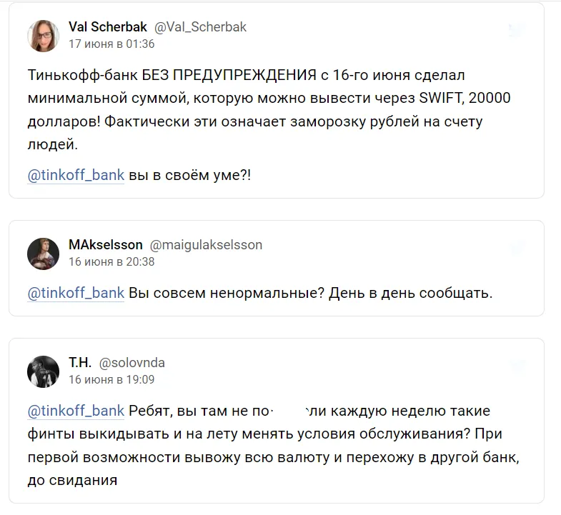Open the @solovnda handle
The width and height of the screenshot is (561, 515).
pyautogui.click(x=132, y=363)
